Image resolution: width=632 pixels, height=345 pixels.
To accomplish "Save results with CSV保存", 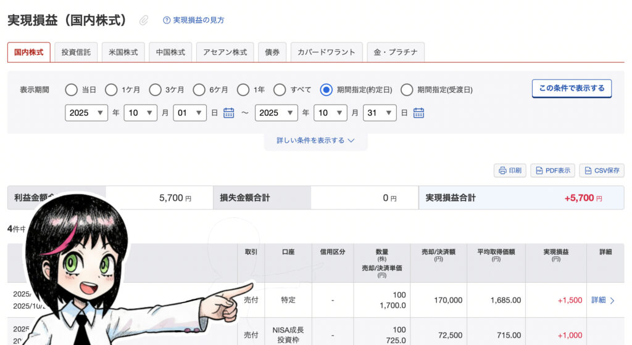I will tap(601, 171).
